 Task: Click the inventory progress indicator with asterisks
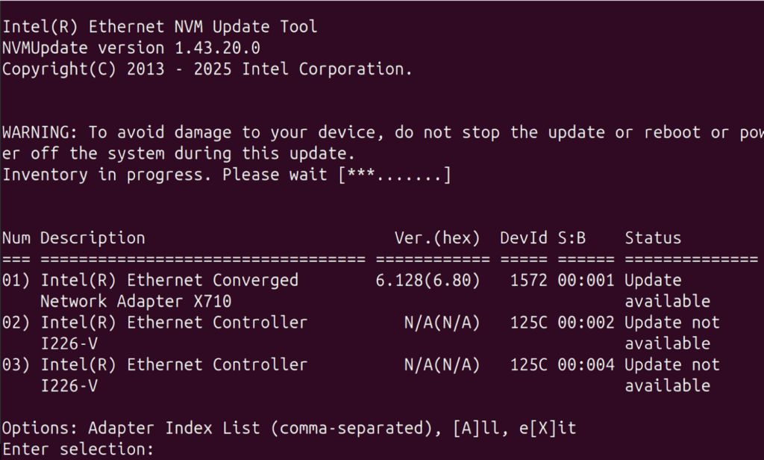[395, 175]
